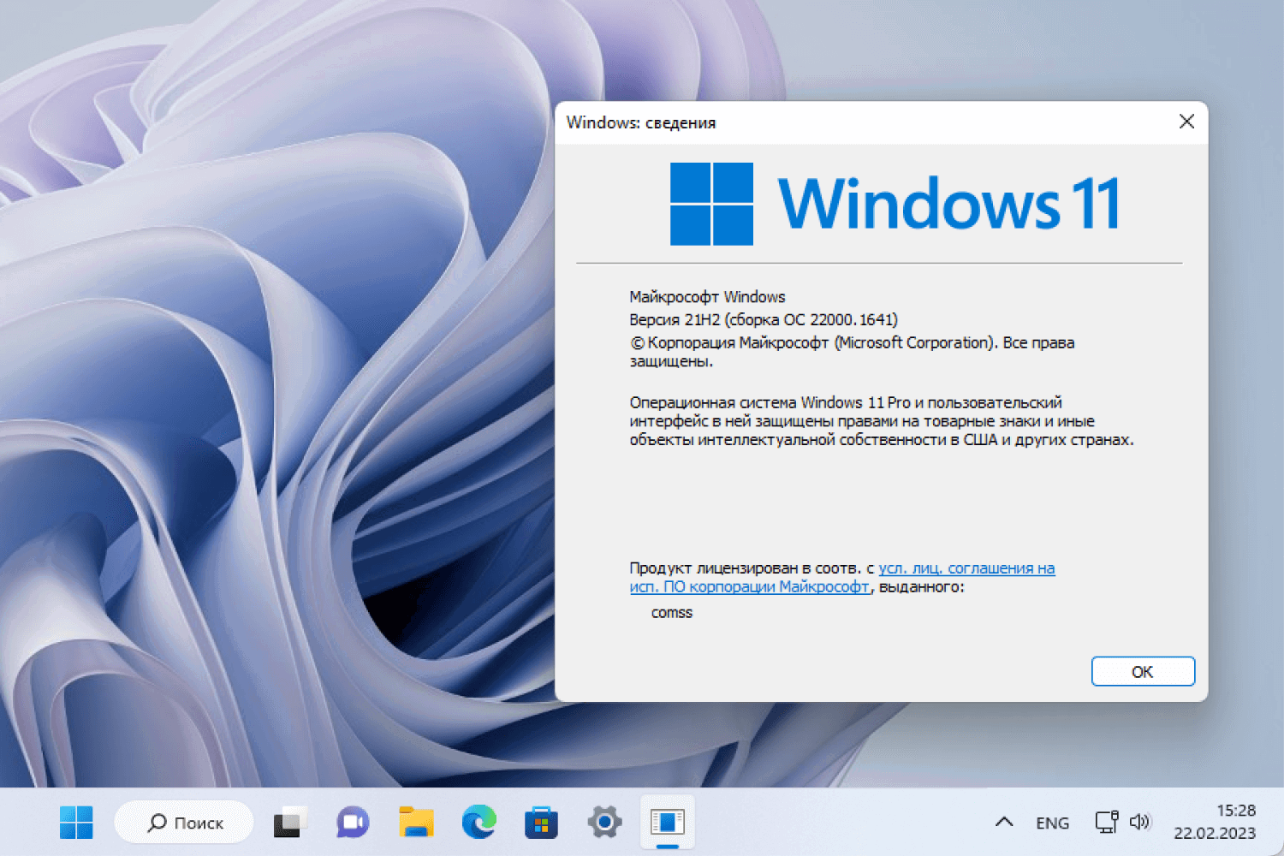Click the network icon in the system tray
Image resolution: width=1284 pixels, height=856 pixels.
[1107, 822]
